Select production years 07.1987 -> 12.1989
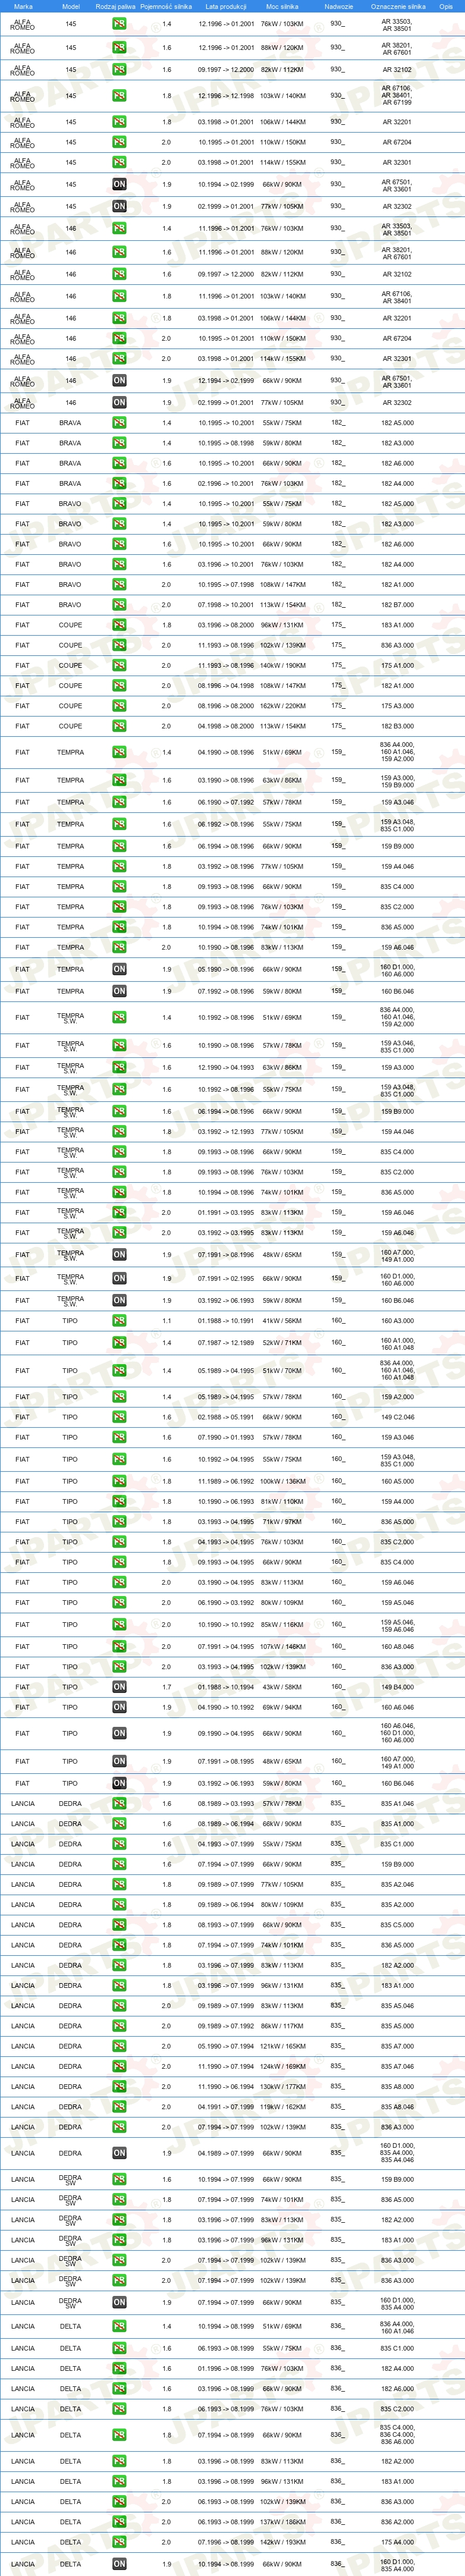Screen dimensions: 465x2576 (226, 1342)
